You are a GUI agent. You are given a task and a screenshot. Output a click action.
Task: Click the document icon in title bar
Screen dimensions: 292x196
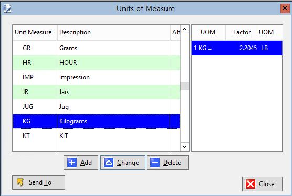click(x=7, y=9)
